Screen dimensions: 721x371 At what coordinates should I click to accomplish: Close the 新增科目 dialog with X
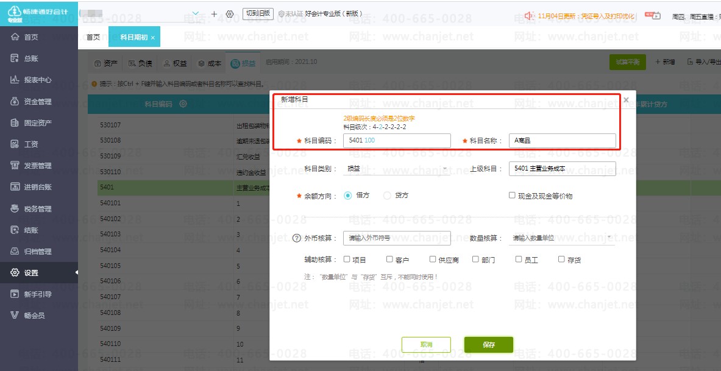click(x=626, y=100)
